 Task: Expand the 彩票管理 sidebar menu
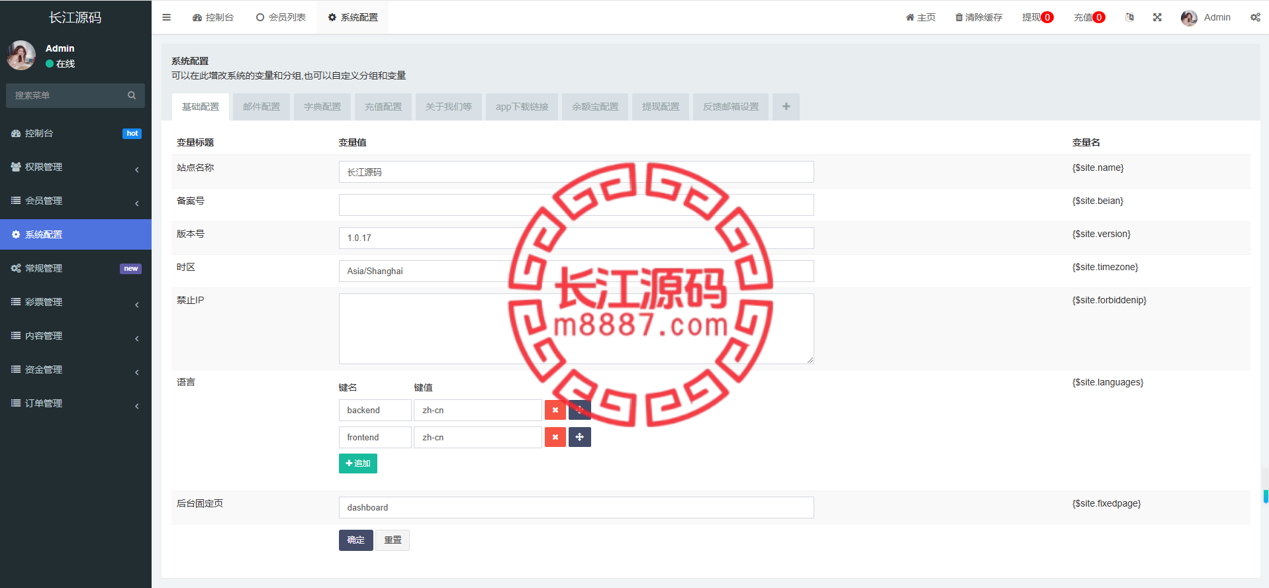[x=75, y=302]
